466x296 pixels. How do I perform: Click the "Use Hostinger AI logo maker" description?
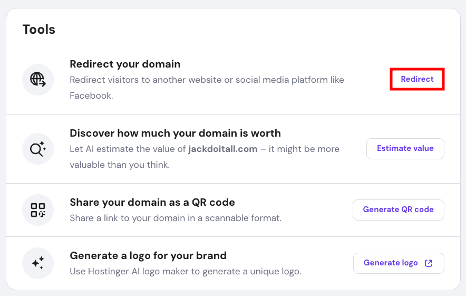click(185, 272)
